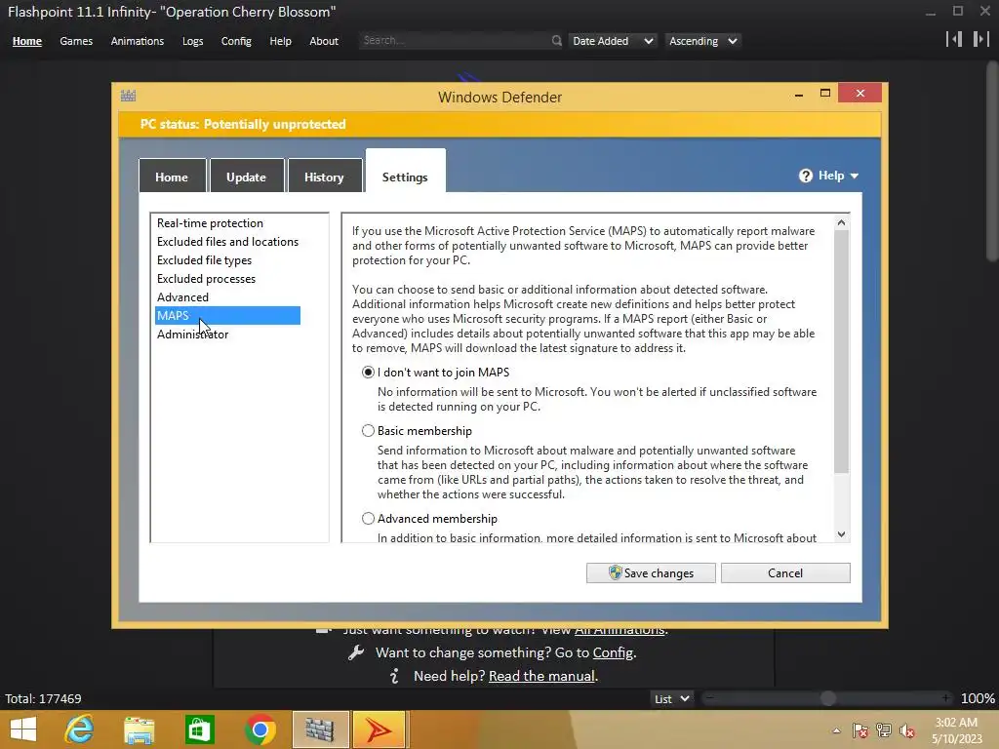Click the Help question mark icon

click(x=805, y=176)
